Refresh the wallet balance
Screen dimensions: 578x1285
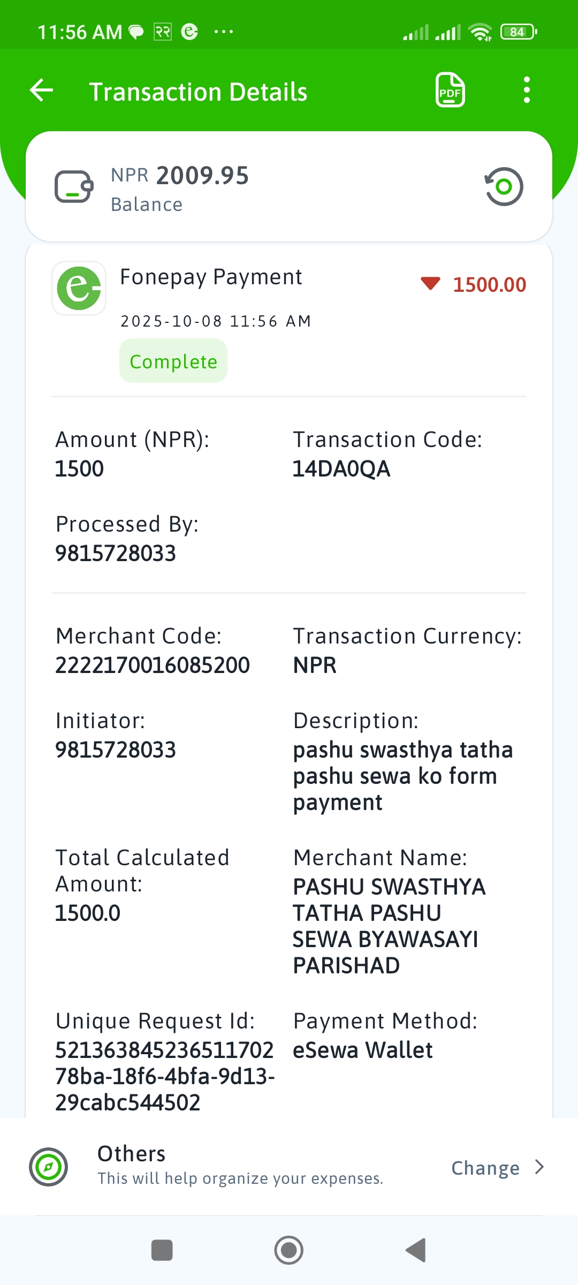coord(504,186)
